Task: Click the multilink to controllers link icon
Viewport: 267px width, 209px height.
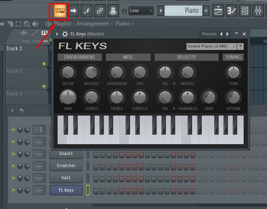Action: [x=100, y=11]
